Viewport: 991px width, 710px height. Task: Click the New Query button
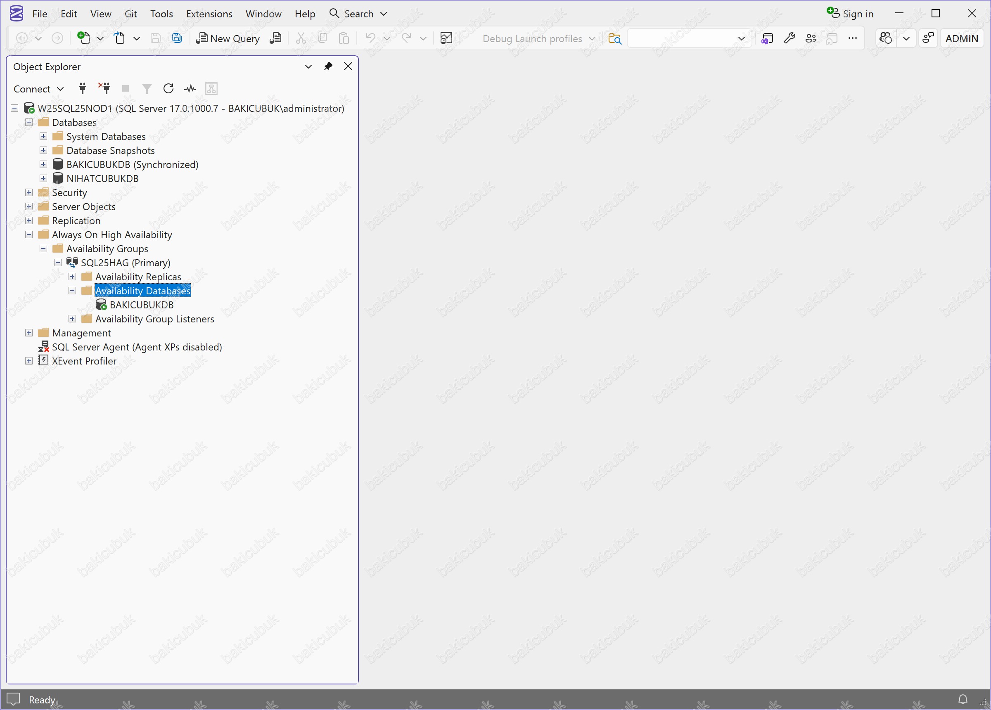tap(228, 38)
